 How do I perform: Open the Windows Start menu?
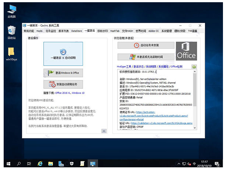pyautogui.click(x=7, y=163)
